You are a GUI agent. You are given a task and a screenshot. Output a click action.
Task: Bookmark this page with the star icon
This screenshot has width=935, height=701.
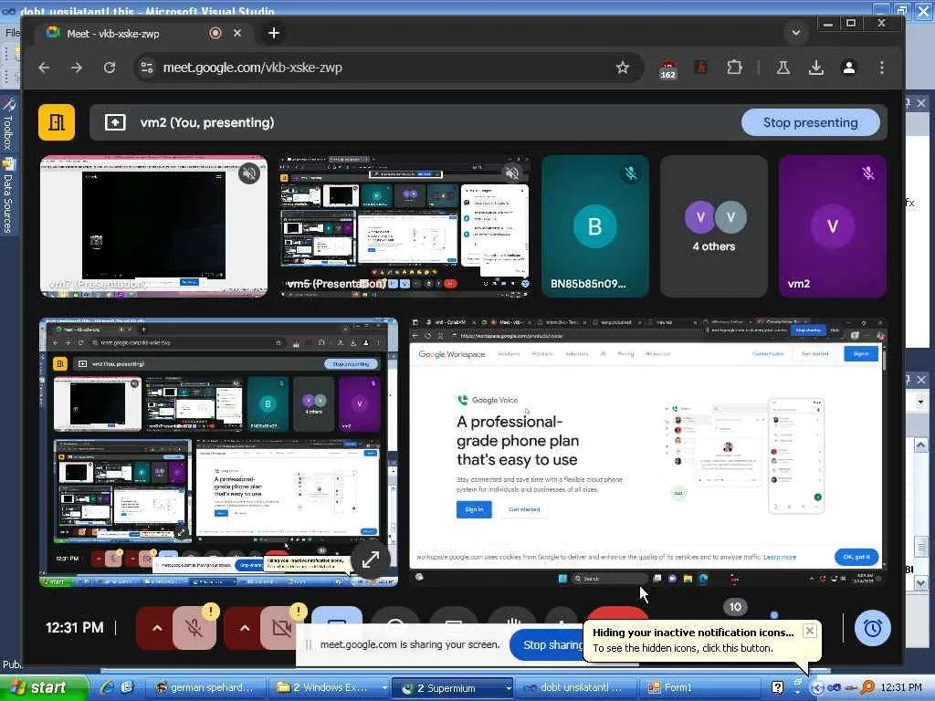(623, 68)
